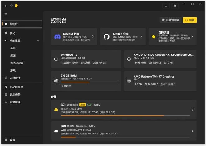Screen dimensions: 206x146
Task: Click the yellow duck app logo
Action: coord(17,6)
